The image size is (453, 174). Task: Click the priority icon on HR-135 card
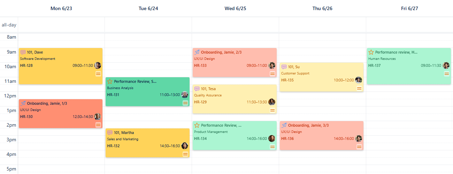359,88
